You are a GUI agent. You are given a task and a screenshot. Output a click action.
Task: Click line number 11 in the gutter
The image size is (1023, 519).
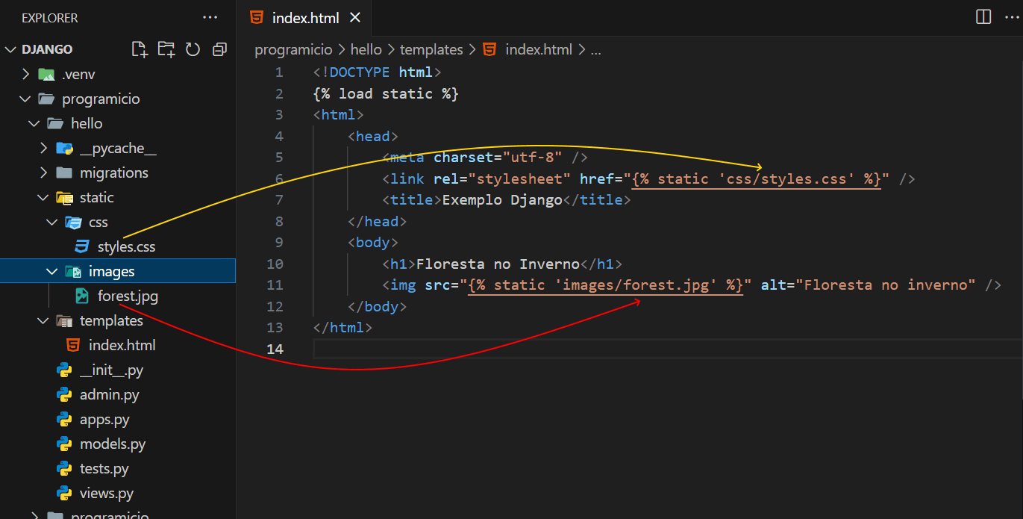[275, 285]
